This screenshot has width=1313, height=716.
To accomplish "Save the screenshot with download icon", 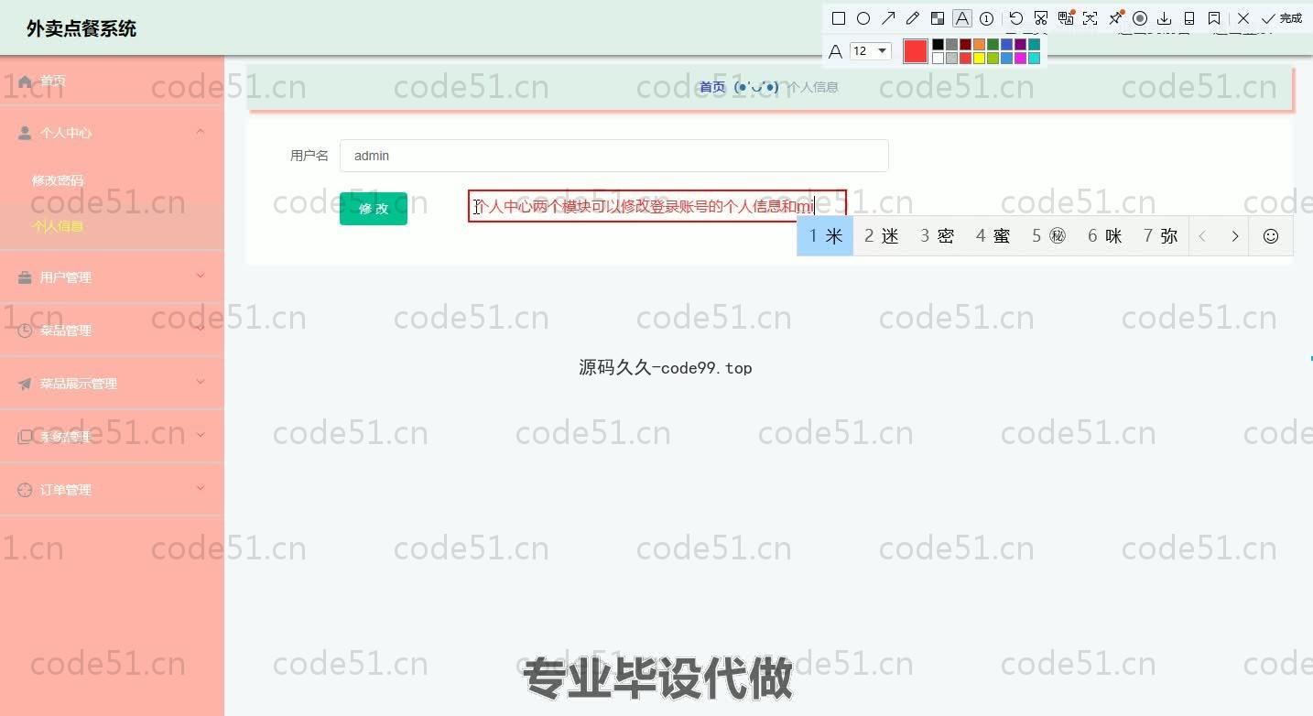I will (x=1164, y=18).
